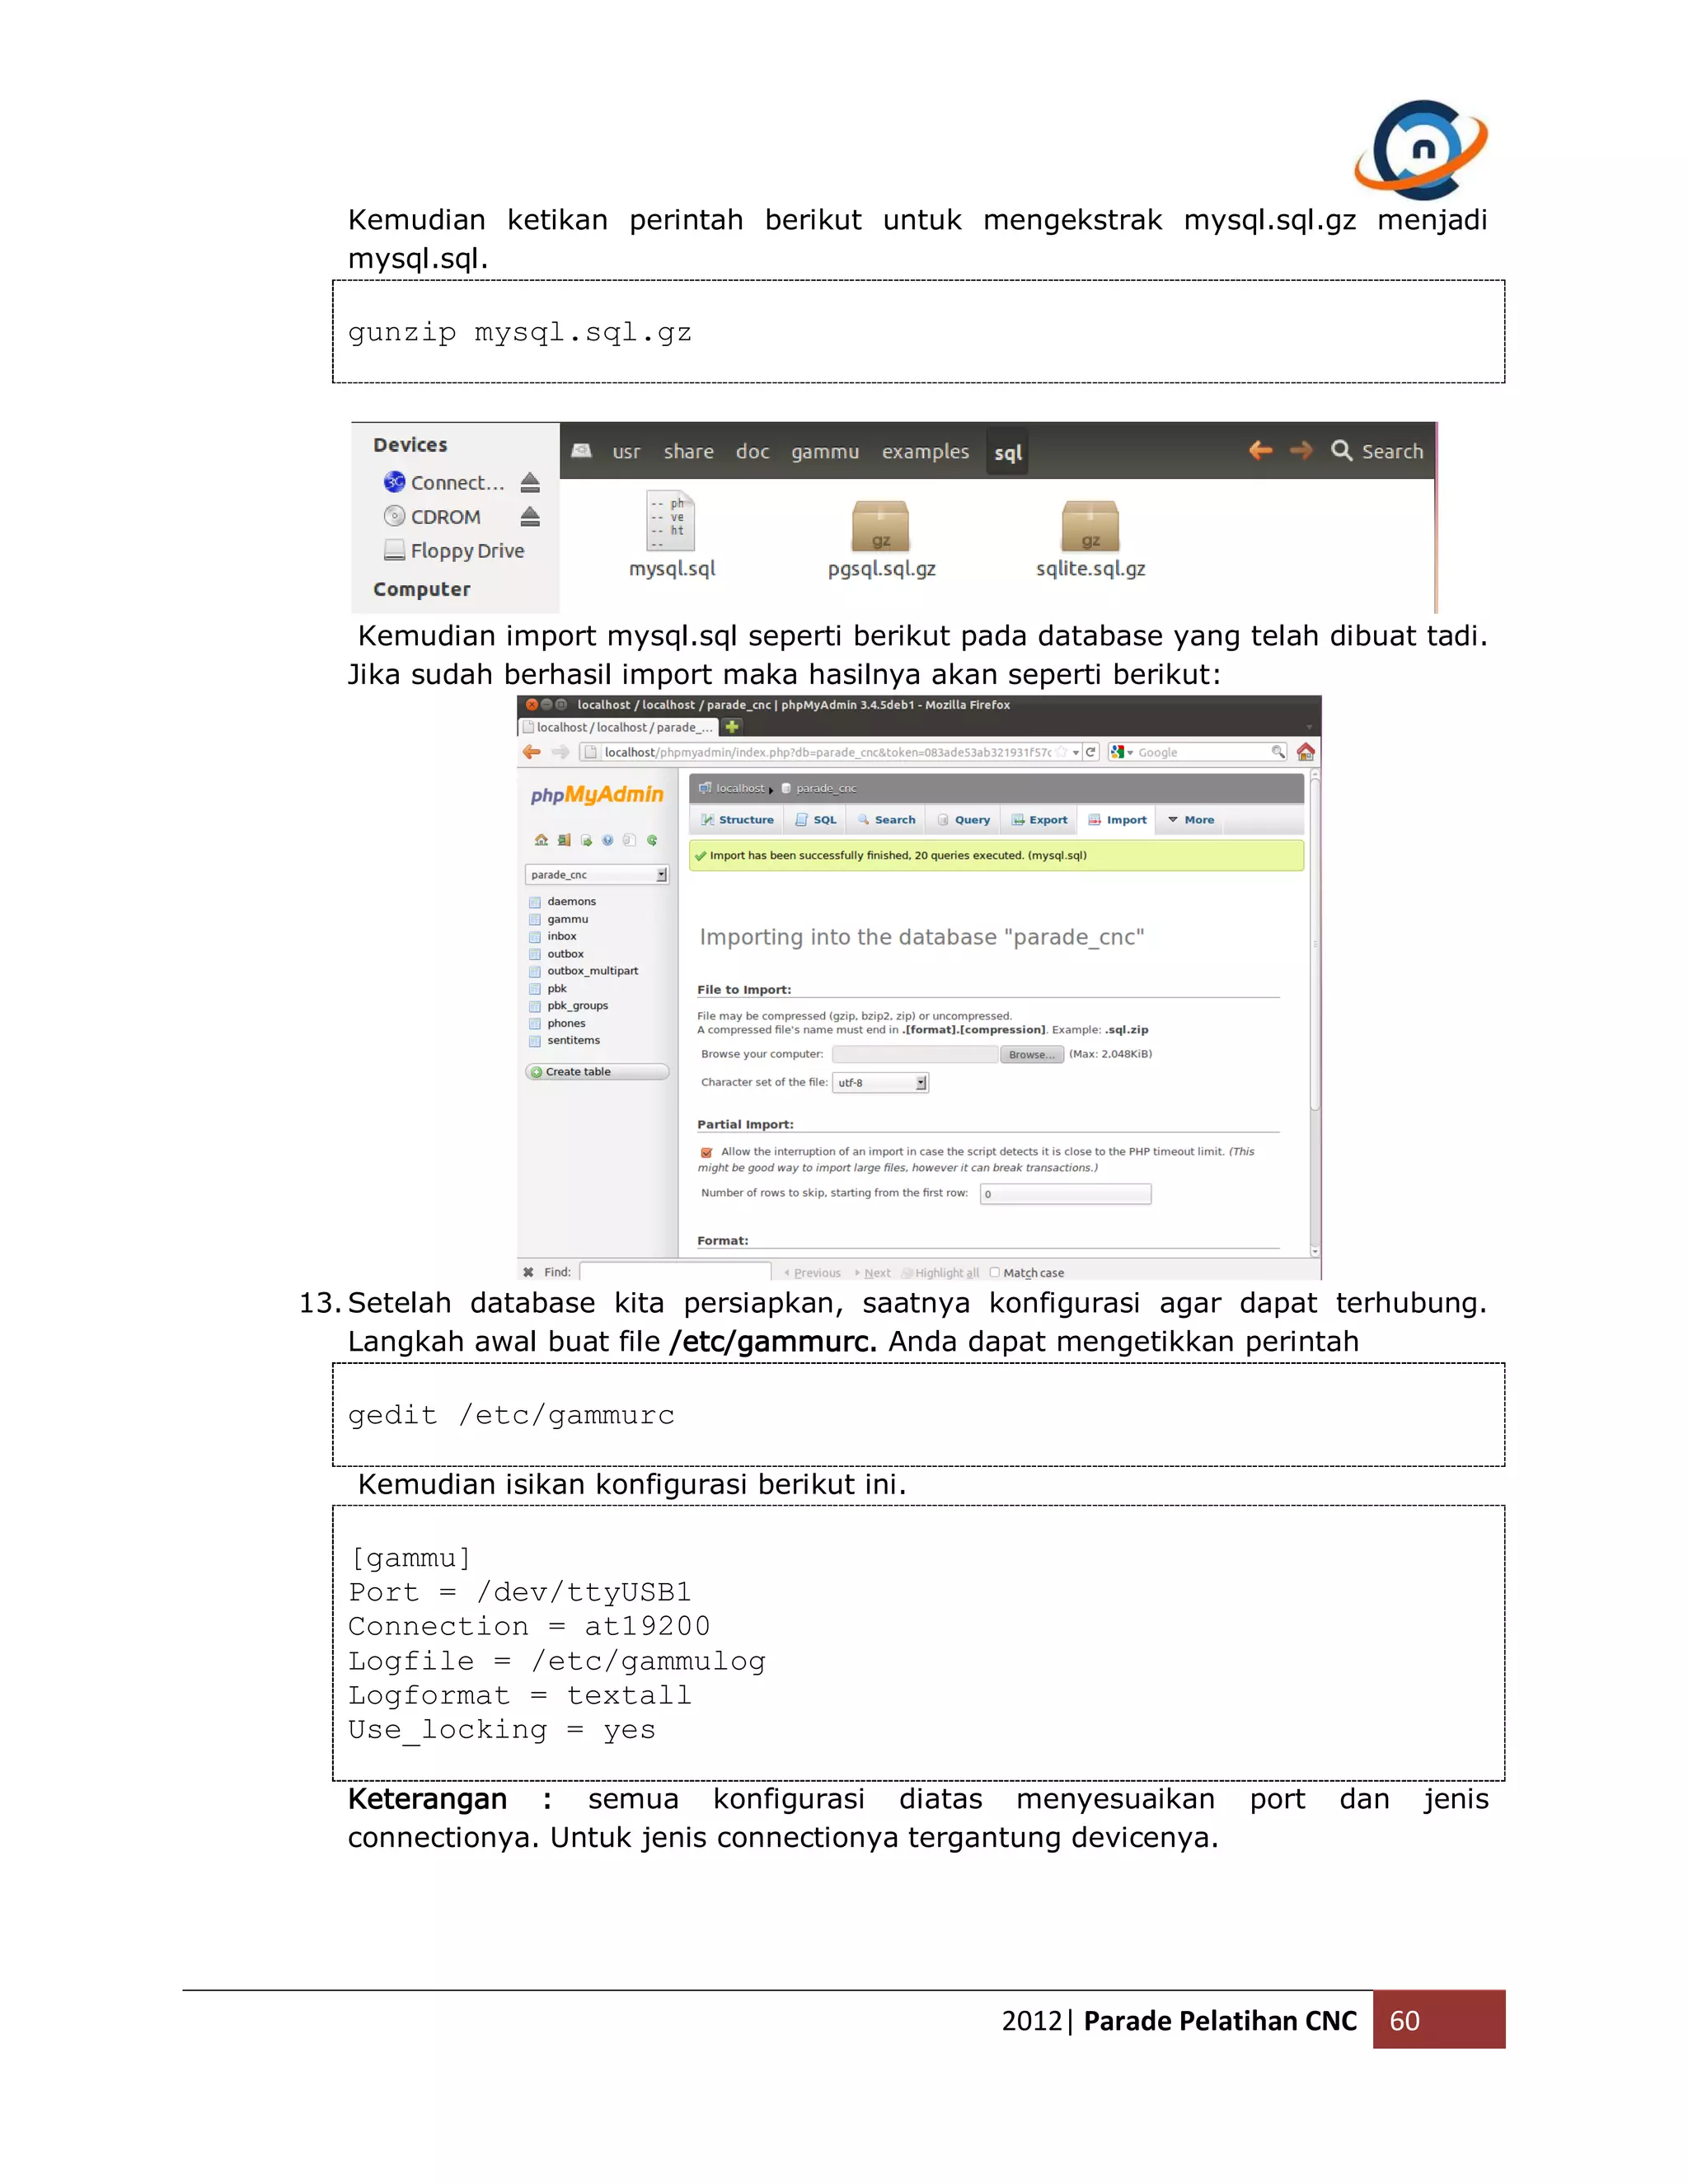Switch to the Export tab
The height and width of the screenshot is (2184, 1688).
coord(1040,820)
